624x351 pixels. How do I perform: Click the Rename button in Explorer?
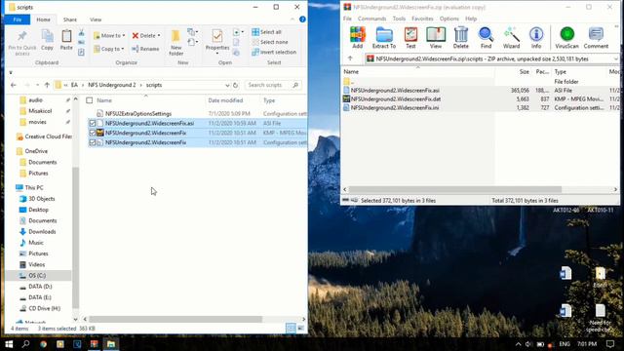(x=145, y=49)
